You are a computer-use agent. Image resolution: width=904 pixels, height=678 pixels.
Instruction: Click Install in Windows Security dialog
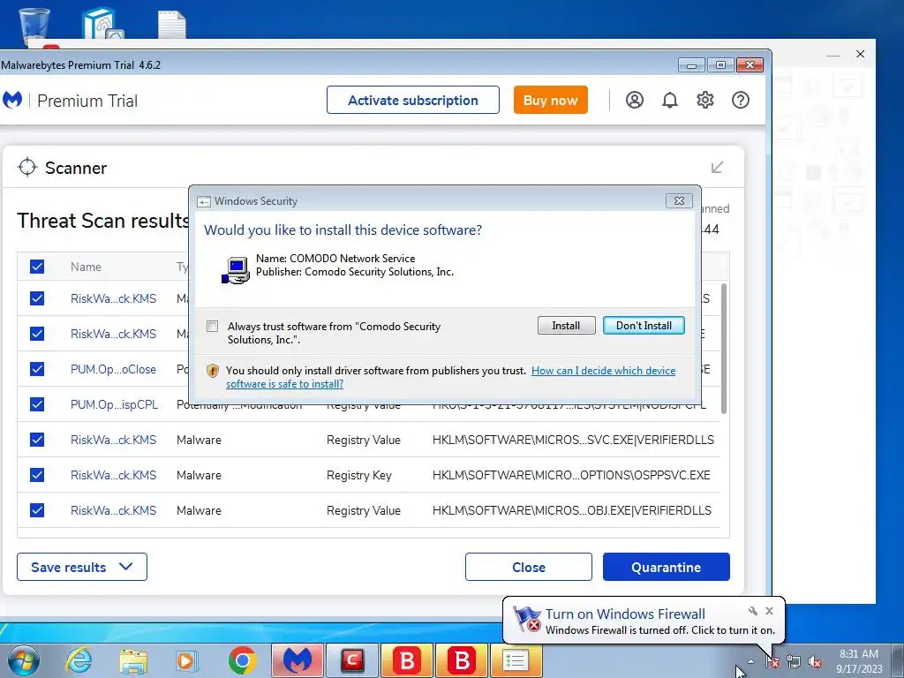click(x=566, y=325)
